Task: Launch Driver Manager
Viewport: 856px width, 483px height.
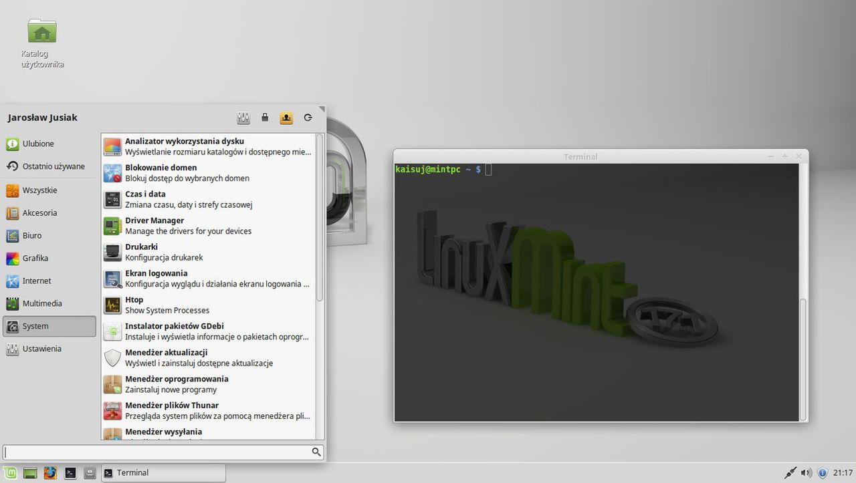Action: 208,226
